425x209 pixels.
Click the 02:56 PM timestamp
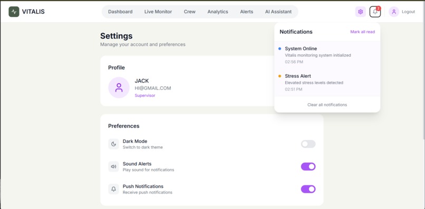click(x=294, y=62)
